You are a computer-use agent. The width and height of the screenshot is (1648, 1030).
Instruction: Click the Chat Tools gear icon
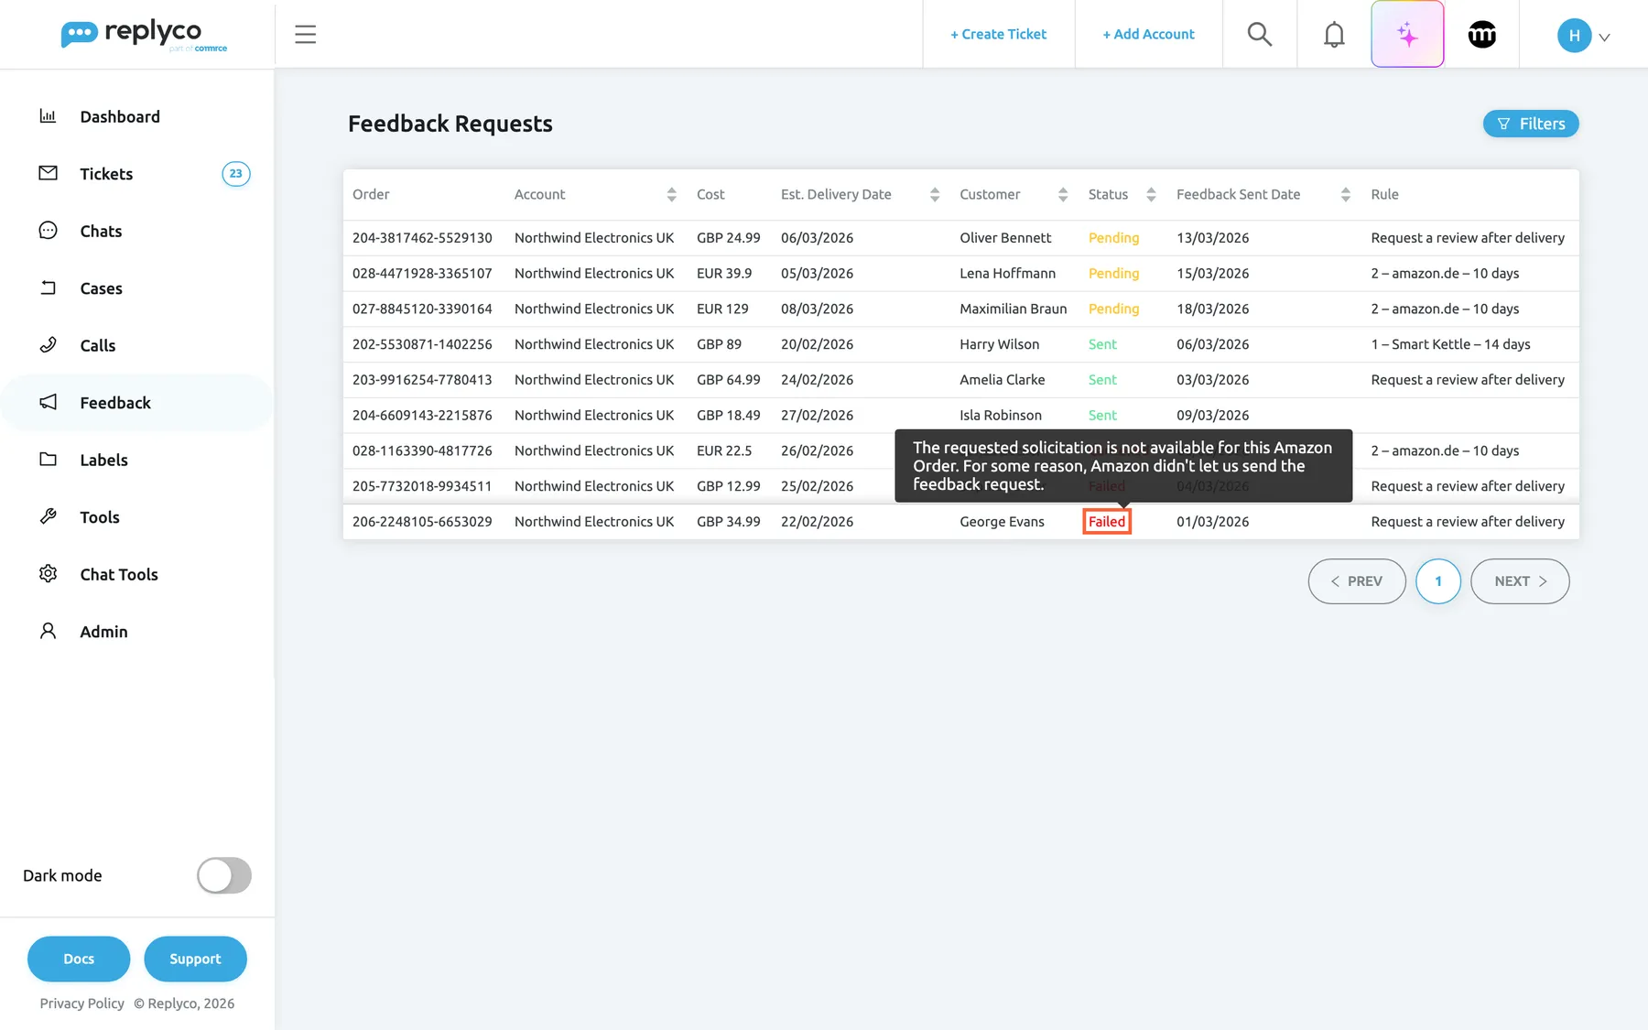tap(48, 574)
